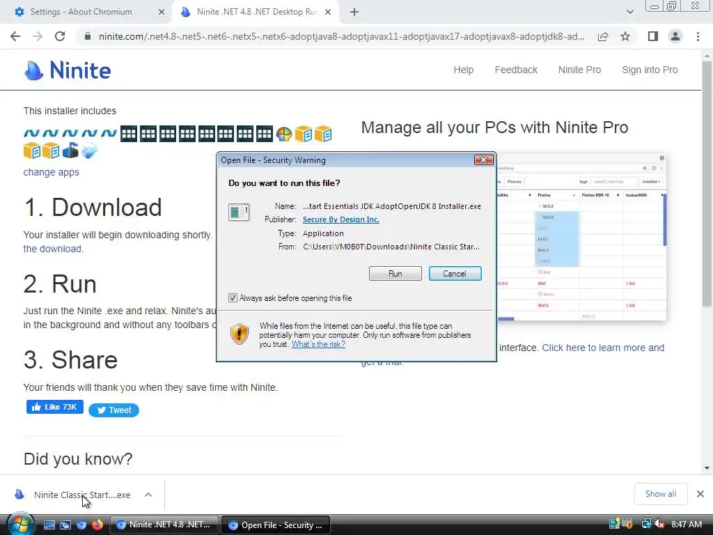This screenshot has width=713, height=535.
Task: Go forward in browser history
Action: (x=38, y=36)
